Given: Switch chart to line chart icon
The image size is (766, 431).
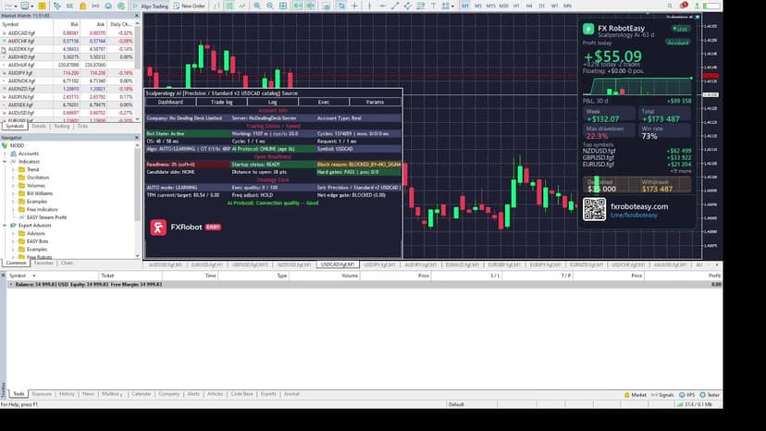Looking at the screenshot, I should click(x=241, y=6).
